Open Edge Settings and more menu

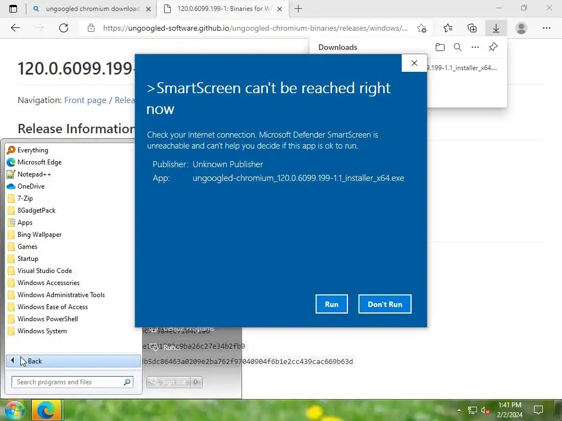547,28
